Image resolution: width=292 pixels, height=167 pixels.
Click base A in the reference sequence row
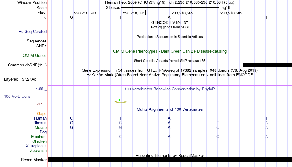tap(169, 17)
